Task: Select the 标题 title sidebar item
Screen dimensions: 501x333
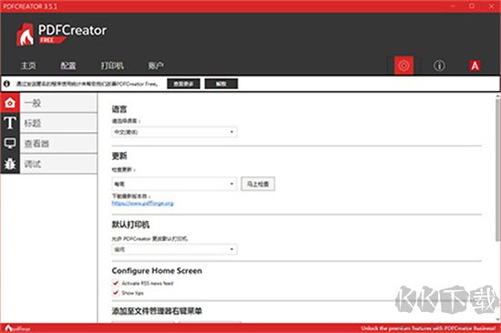Action: tap(59, 123)
